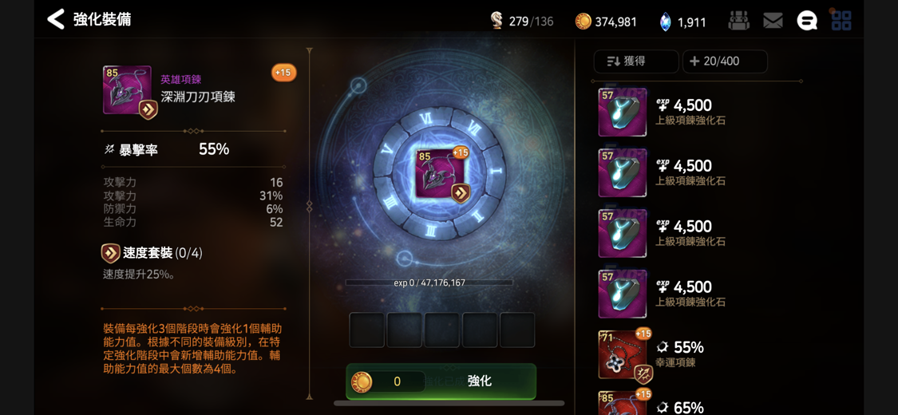Screen dimensions: 898x415
Task: Expand inventory with the + 20/400 button
Action: click(x=725, y=61)
